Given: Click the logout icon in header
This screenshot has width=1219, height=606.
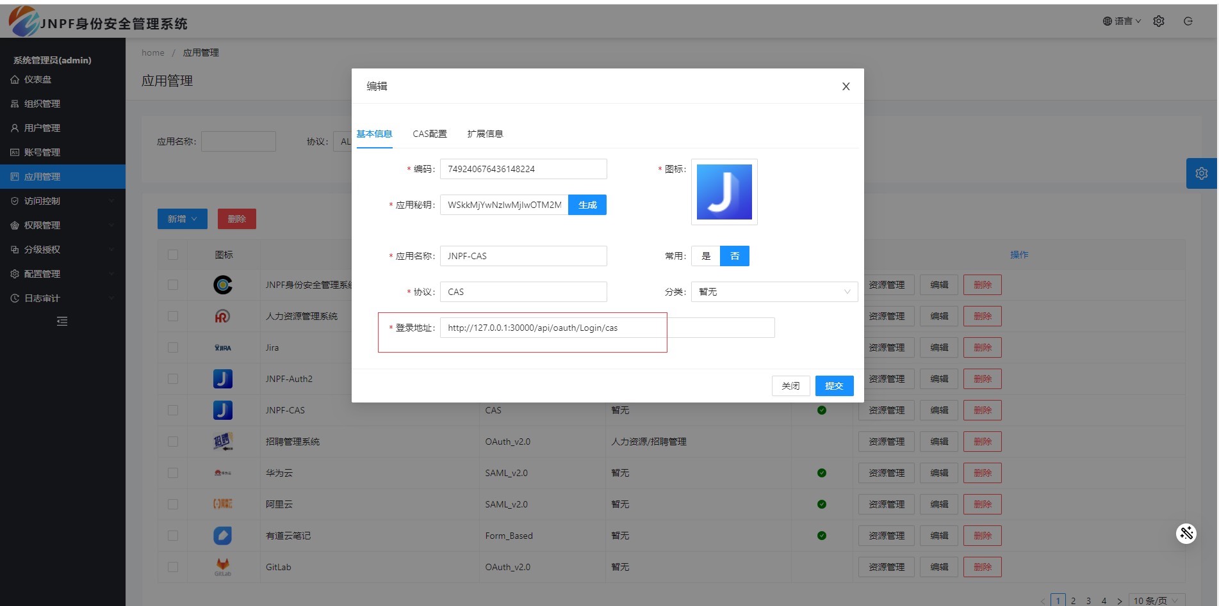Looking at the screenshot, I should pyautogui.click(x=1188, y=21).
